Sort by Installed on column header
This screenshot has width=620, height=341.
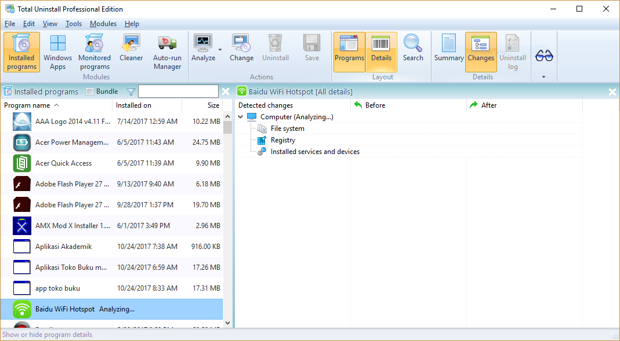click(147, 105)
